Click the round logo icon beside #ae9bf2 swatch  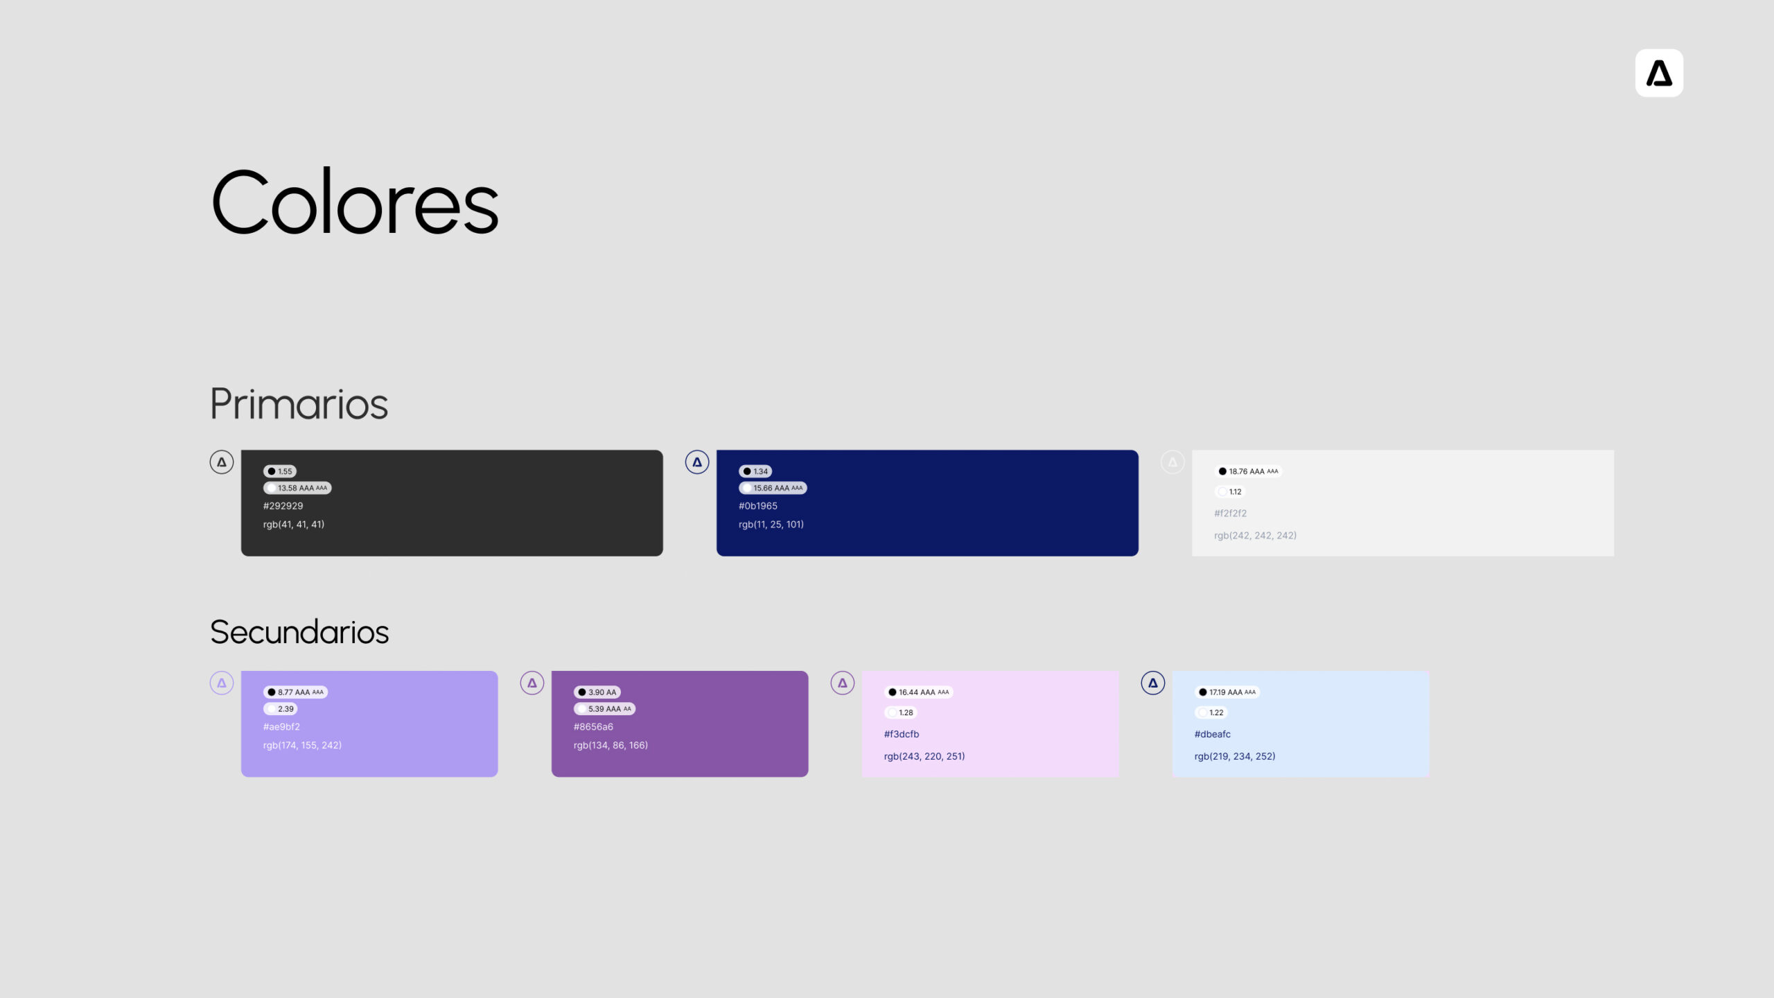point(222,683)
